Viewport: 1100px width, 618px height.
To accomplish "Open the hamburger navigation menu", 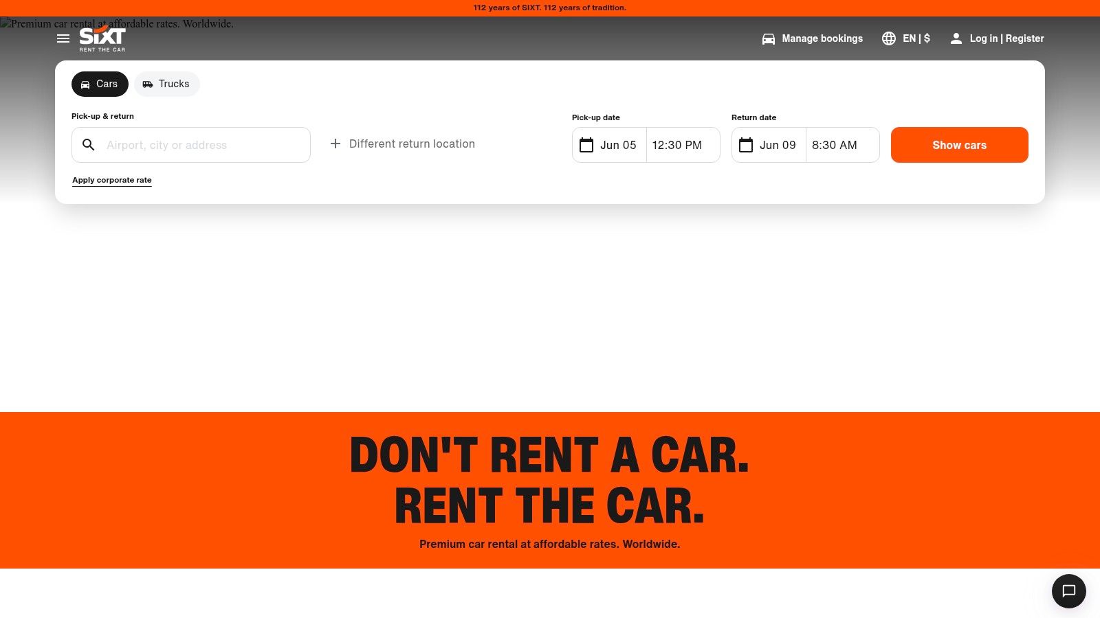I will point(63,38).
